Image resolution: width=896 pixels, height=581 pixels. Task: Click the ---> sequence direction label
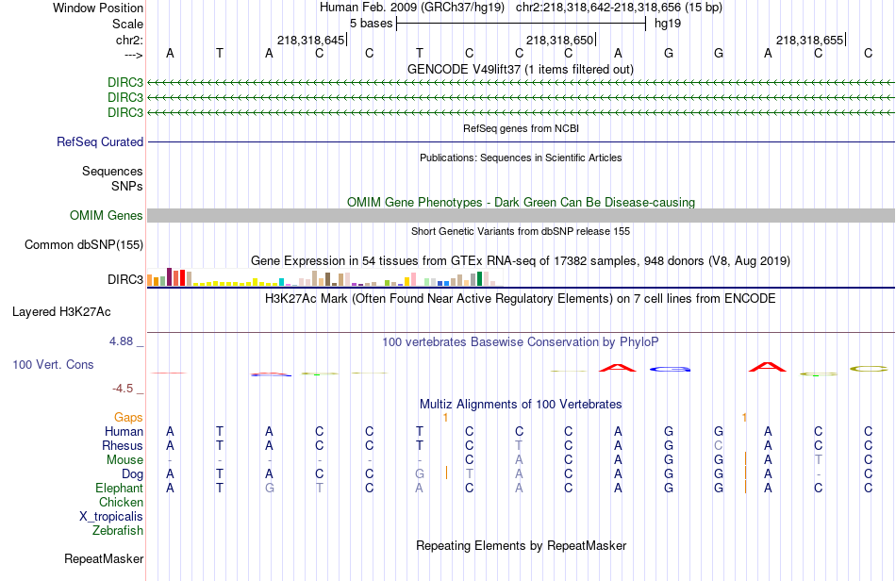pyautogui.click(x=134, y=55)
